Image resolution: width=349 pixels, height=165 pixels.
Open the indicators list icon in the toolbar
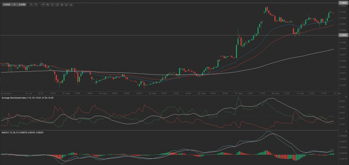(x=52, y=4)
